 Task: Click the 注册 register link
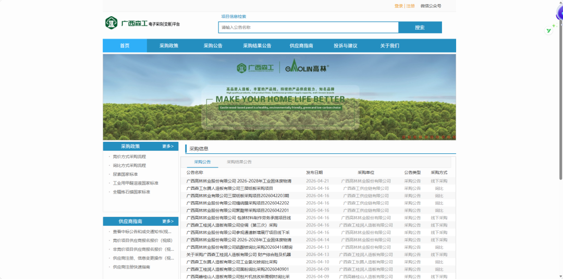[x=410, y=6]
